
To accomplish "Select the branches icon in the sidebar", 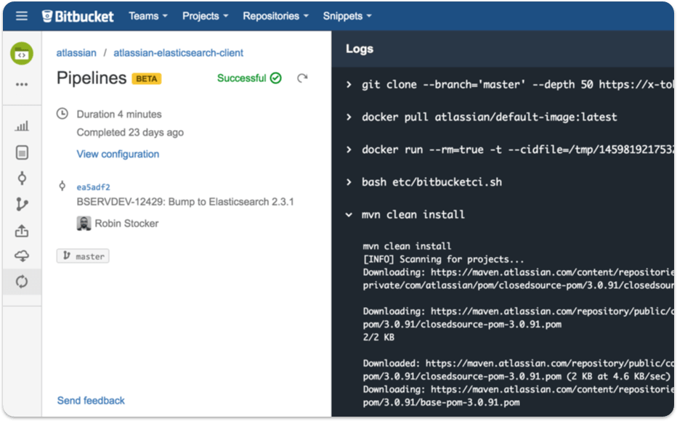I will (22, 204).
